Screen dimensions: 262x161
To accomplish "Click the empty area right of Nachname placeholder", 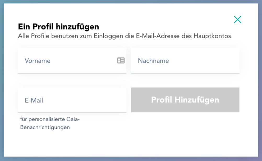I will point(204,61).
